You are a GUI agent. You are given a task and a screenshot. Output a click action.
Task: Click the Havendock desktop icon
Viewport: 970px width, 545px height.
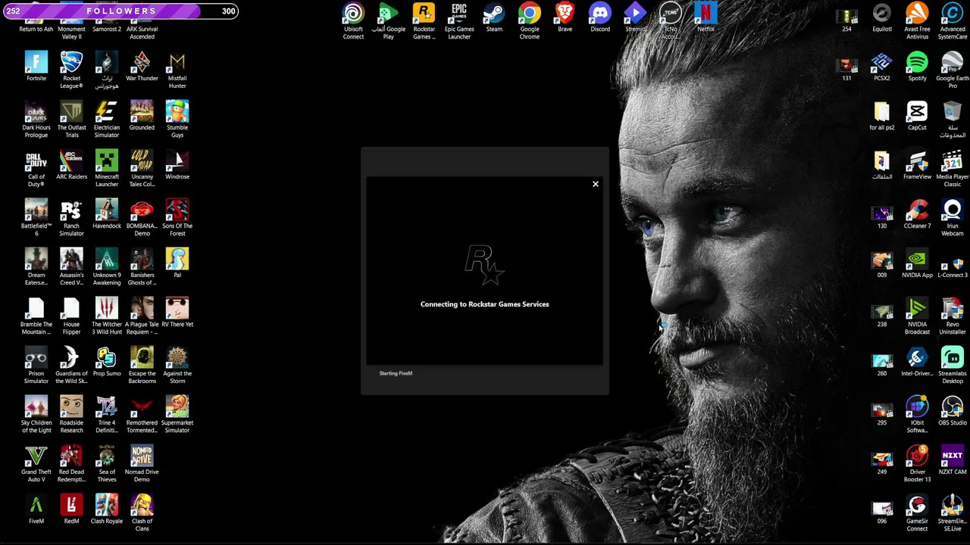(107, 214)
